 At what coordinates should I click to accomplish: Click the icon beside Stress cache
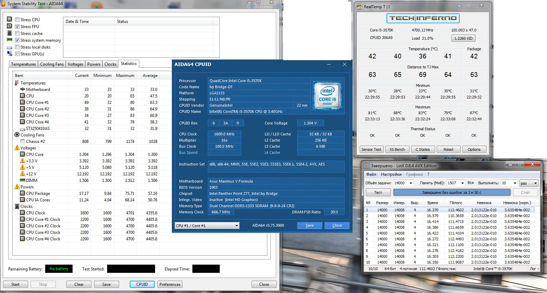click(10, 33)
